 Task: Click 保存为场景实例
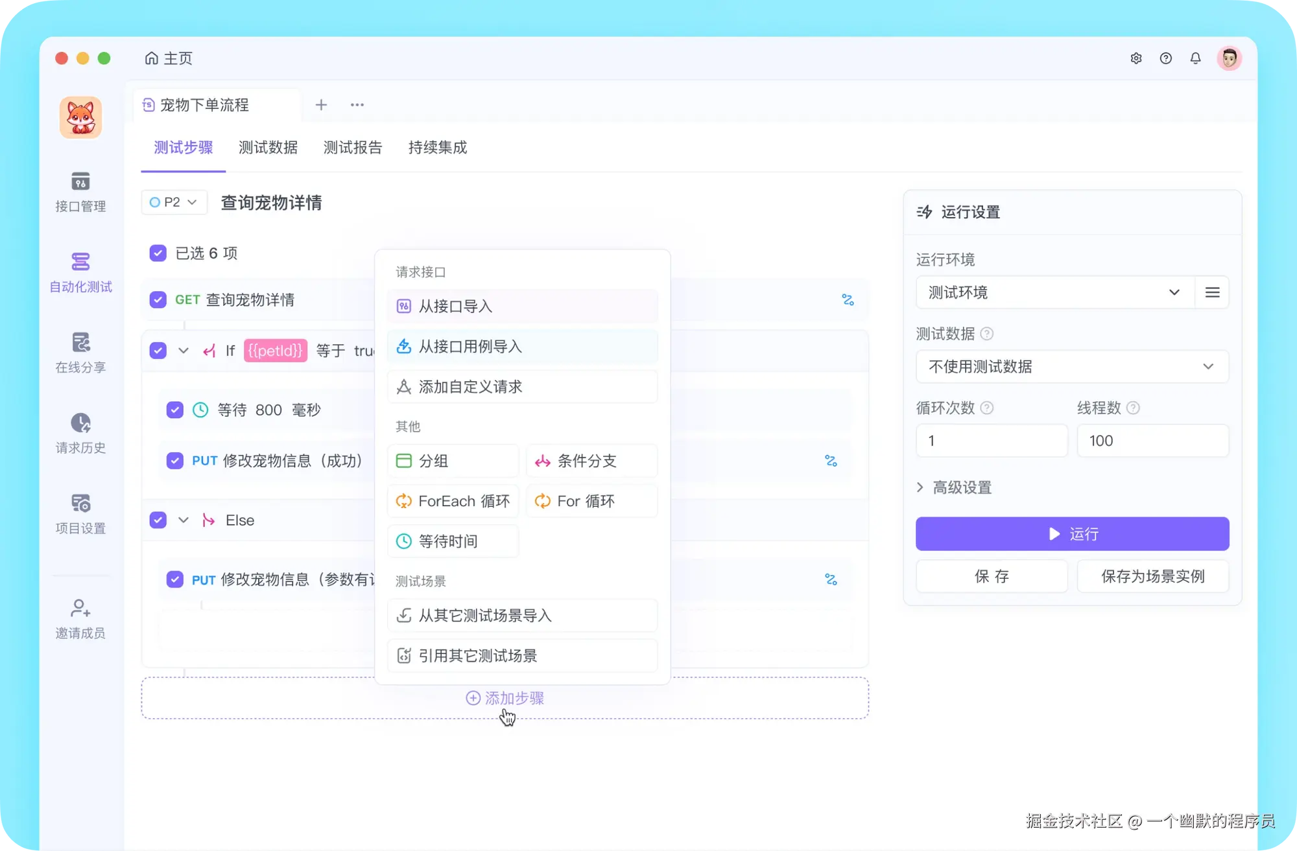pyautogui.click(x=1152, y=576)
